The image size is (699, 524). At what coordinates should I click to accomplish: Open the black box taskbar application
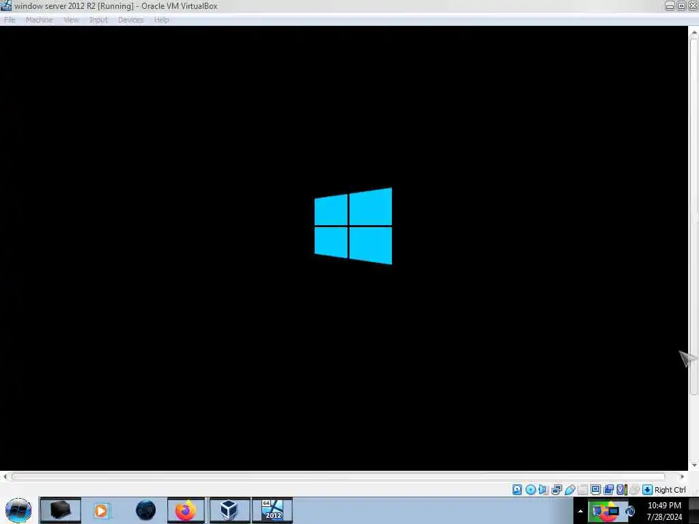[61, 510]
